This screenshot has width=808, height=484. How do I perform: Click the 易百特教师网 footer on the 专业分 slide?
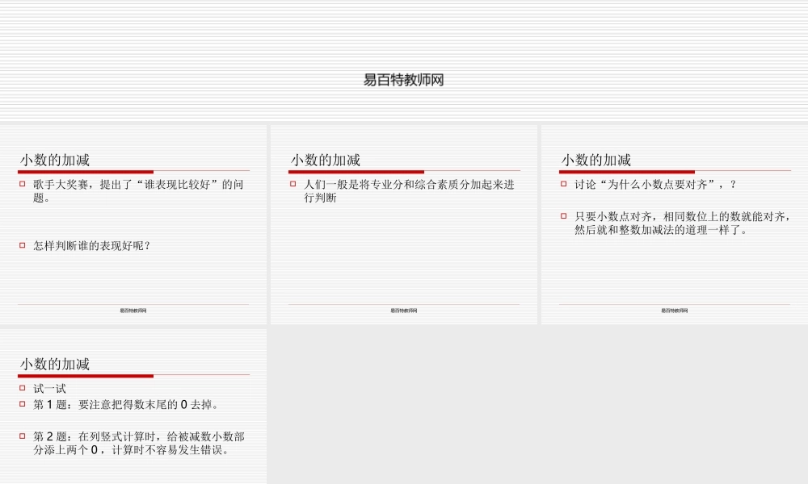coord(404,311)
